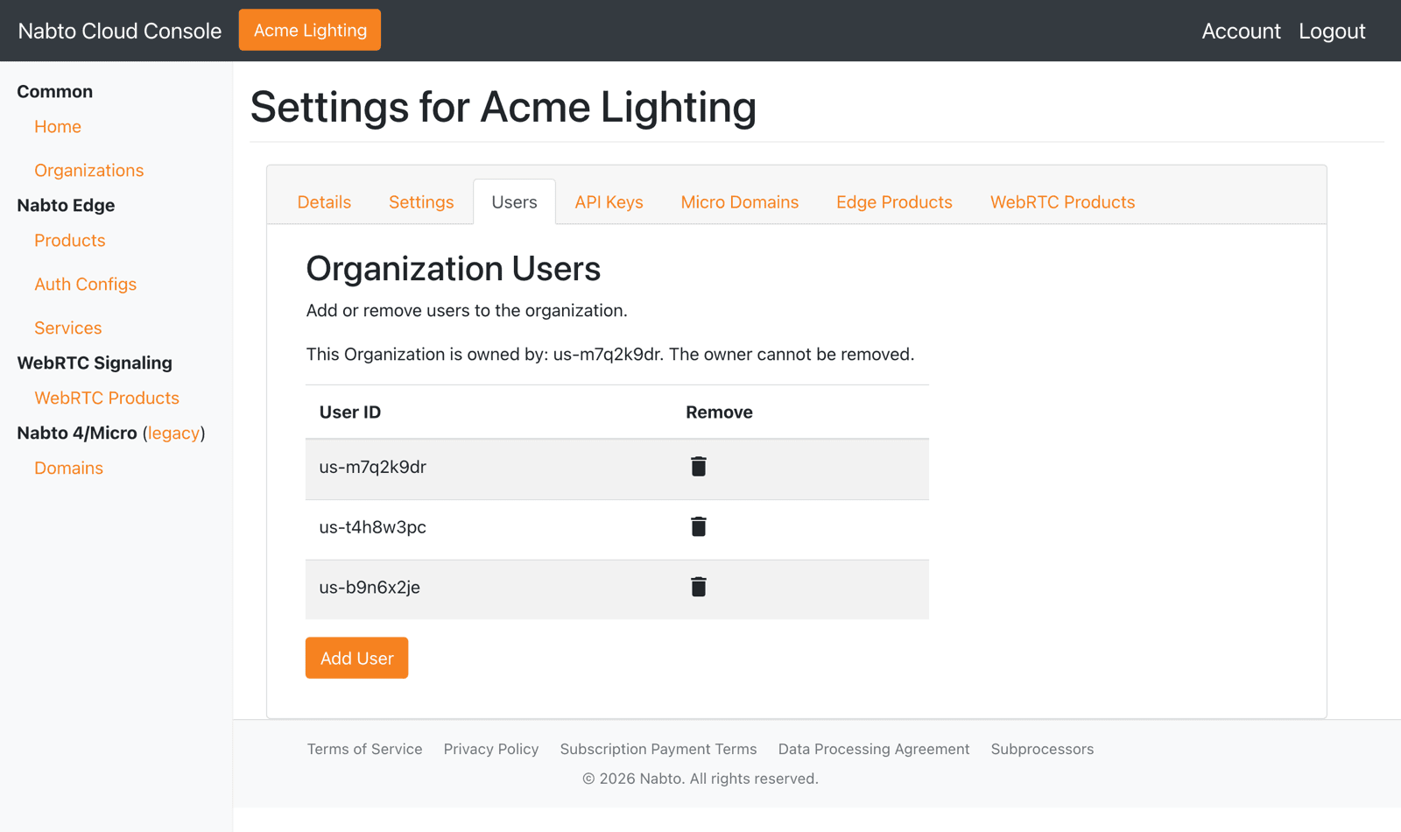The height and width of the screenshot is (832, 1401).
Task: Select the Users tab
Action: 514,202
